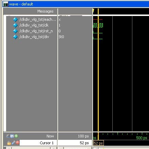Click the St0 value of div signal
The width and height of the screenshot is (149, 149).
[61, 37]
